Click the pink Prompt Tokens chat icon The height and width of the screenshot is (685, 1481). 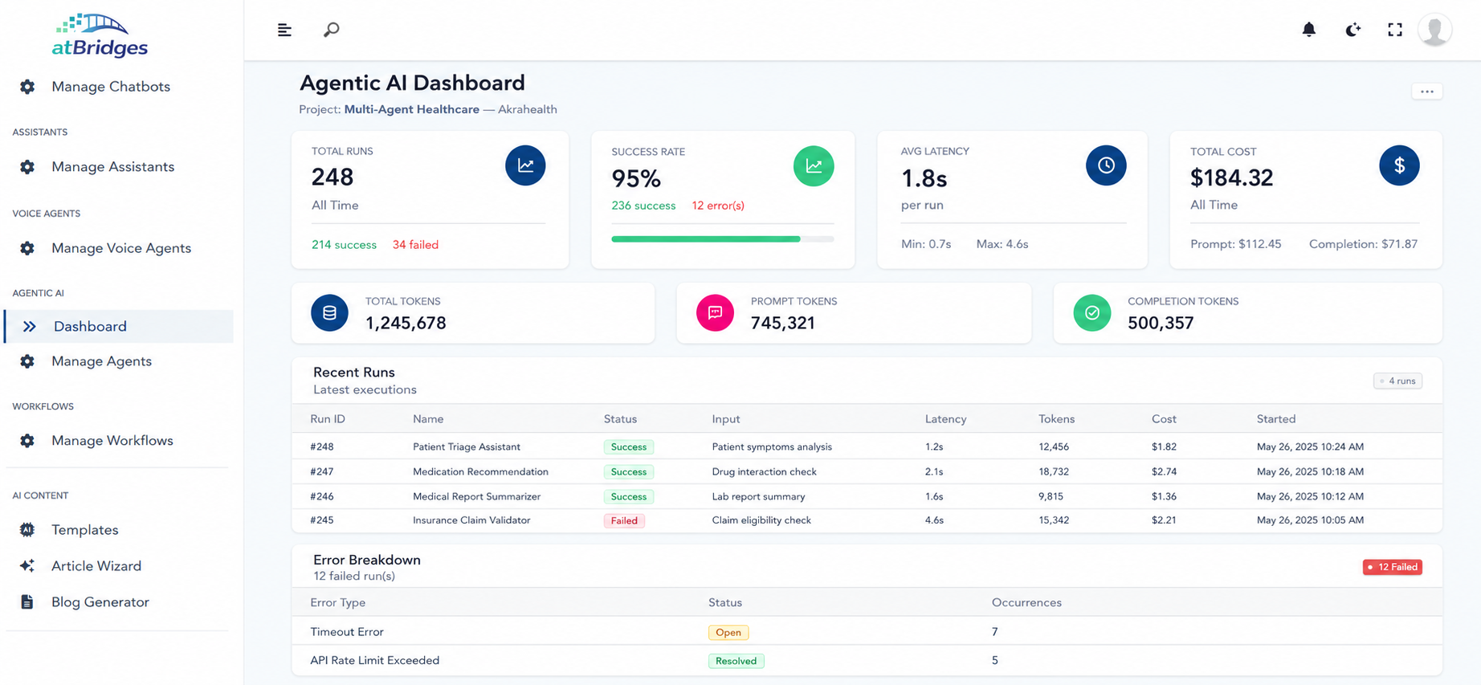pos(715,312)
